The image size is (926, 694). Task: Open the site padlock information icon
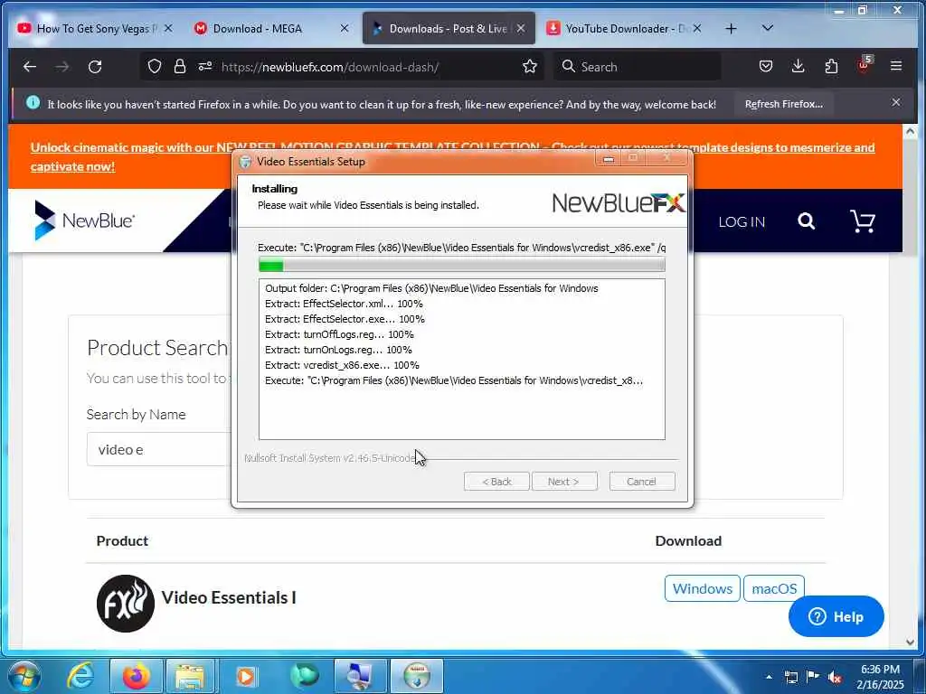click(x=180, y=67)
